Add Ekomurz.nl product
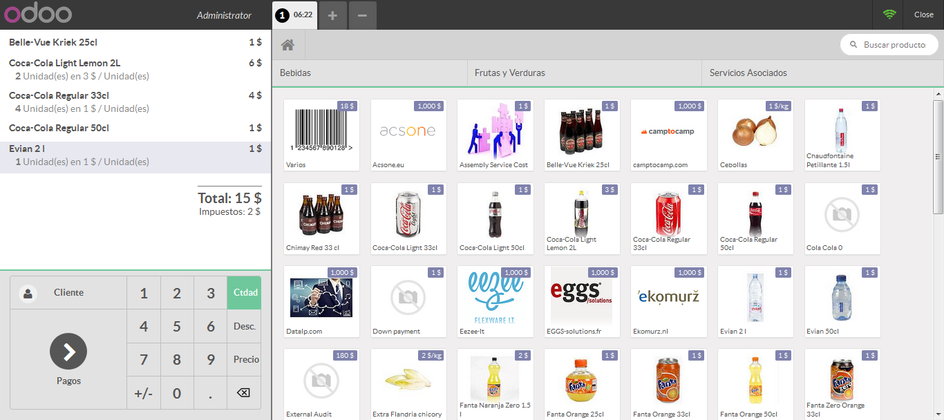 pos(668,301)
